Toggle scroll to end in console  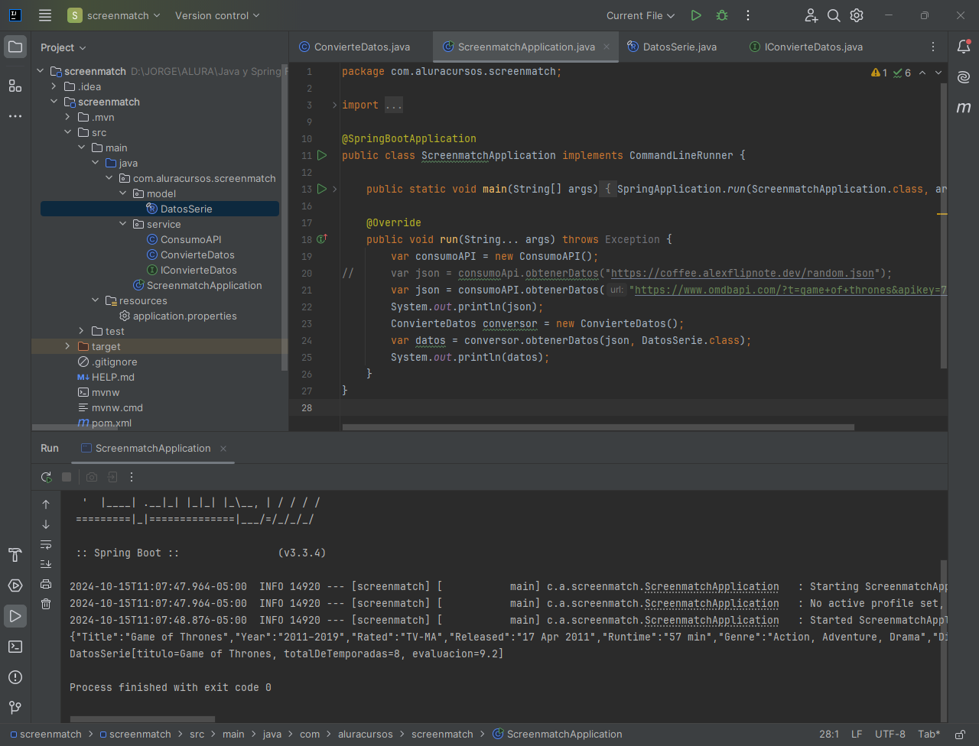[x=46, y=564]
